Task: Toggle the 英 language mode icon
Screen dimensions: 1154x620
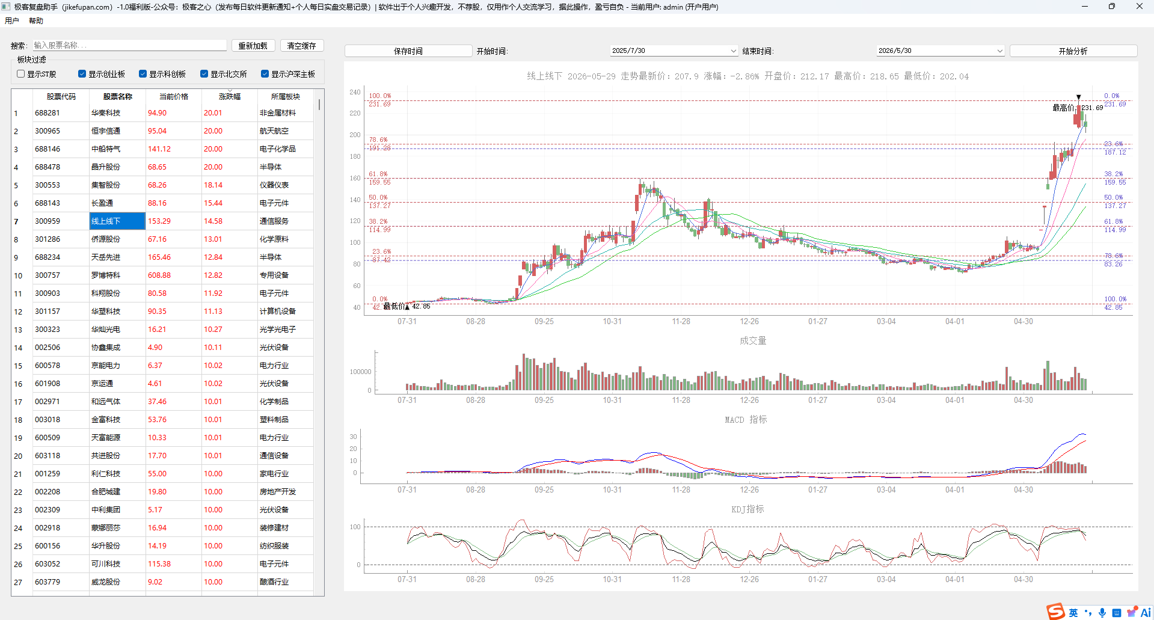Action: [x=1073, y=613]
